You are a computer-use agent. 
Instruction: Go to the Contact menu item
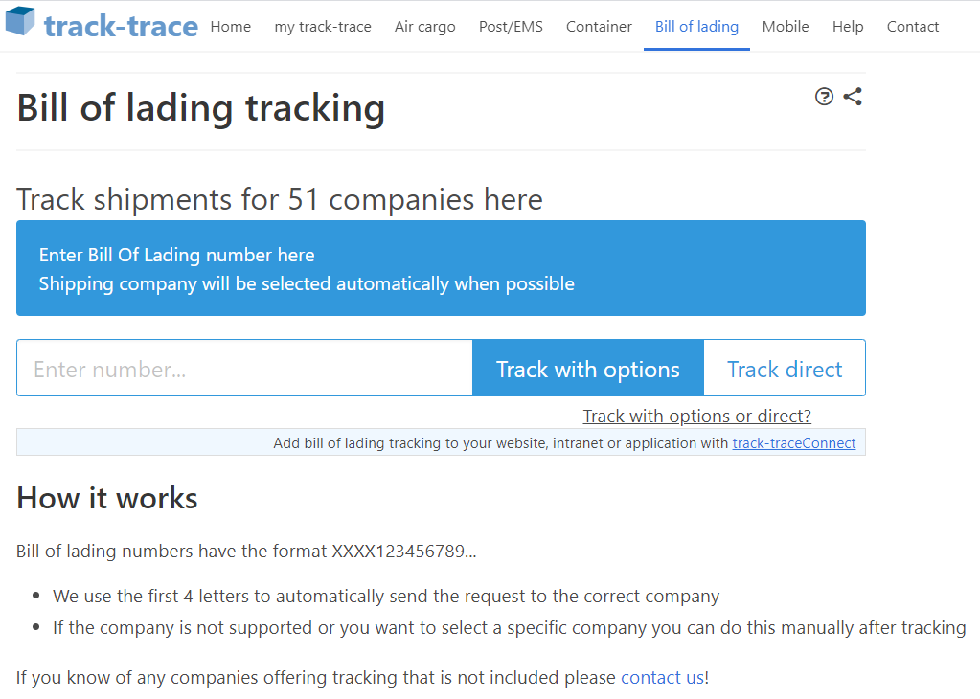[x=913, y=26]
